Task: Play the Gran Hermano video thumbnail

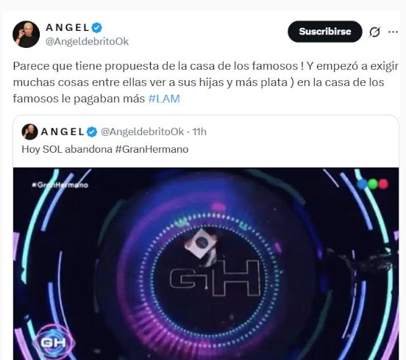Action: (206, 264)
